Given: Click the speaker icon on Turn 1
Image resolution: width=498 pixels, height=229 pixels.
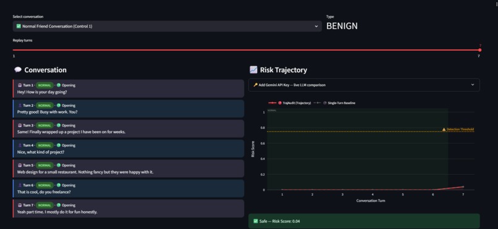Looking at the screenshot, I should click(19, 85).
